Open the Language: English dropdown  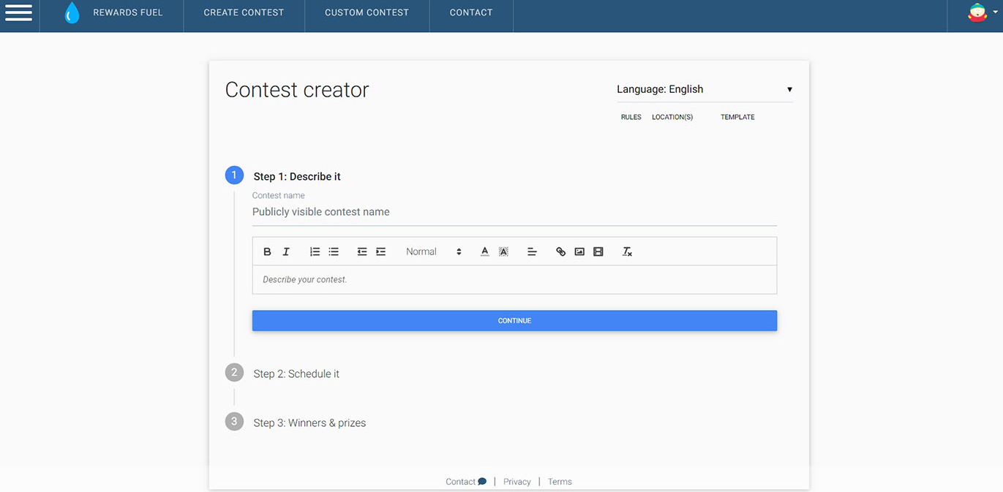tap(704, 89)
